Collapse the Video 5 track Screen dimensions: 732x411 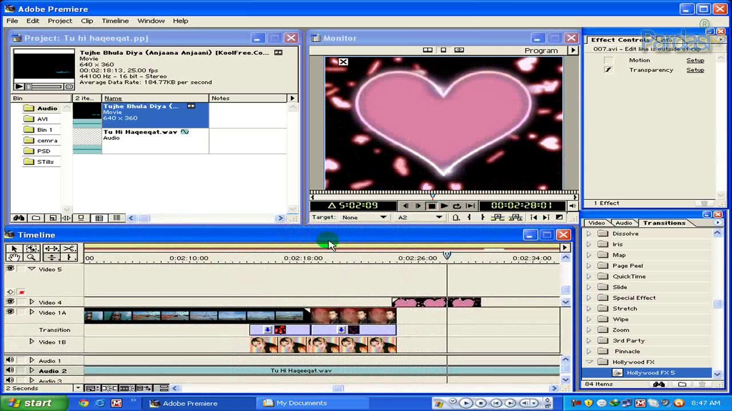31,269
